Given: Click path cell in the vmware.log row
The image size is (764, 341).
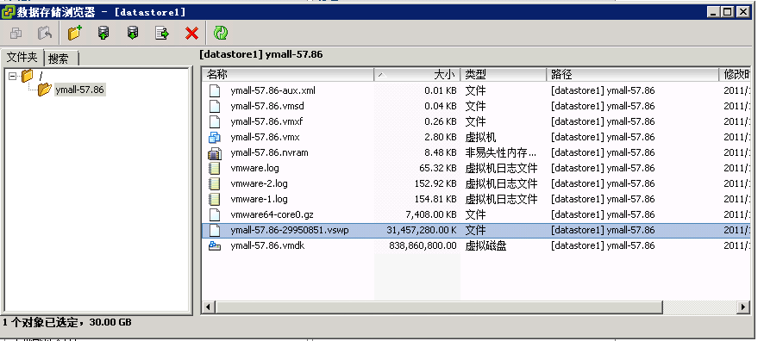Looking at the screenshot, I should [x=604, y=168].
